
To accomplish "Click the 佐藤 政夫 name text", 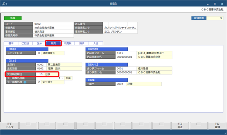I will pos(54,69).
